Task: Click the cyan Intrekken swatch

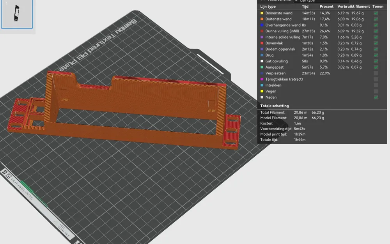Action: tap(262, 85)
